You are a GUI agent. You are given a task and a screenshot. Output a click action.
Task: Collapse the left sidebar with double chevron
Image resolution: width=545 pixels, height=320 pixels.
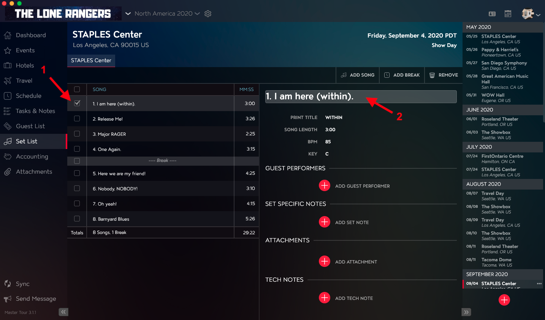pyautogui.click(x=63, y=312)
